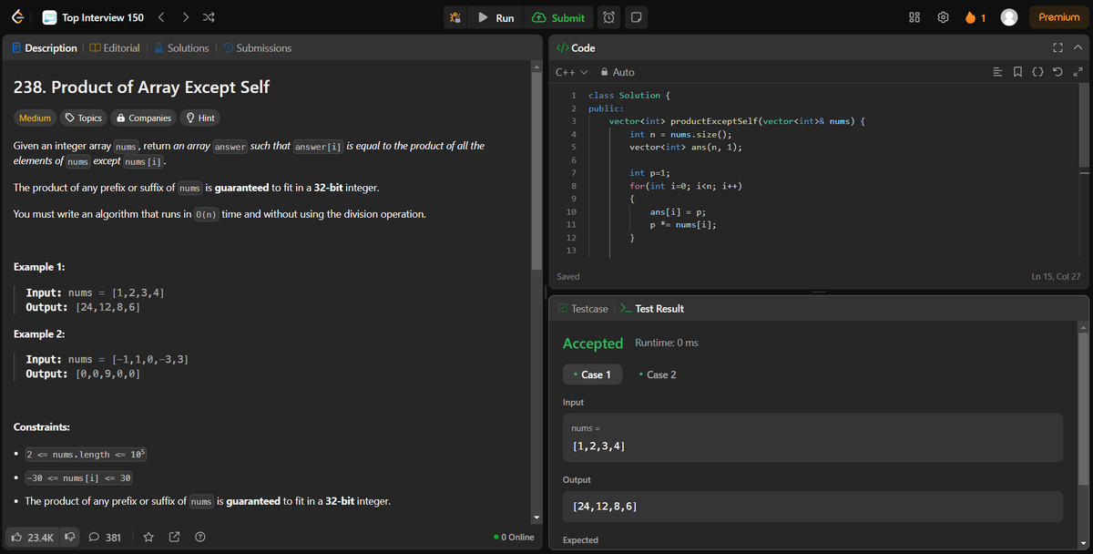Switch to the Test Result tab
1093x554 pixels.
[652, 309]
